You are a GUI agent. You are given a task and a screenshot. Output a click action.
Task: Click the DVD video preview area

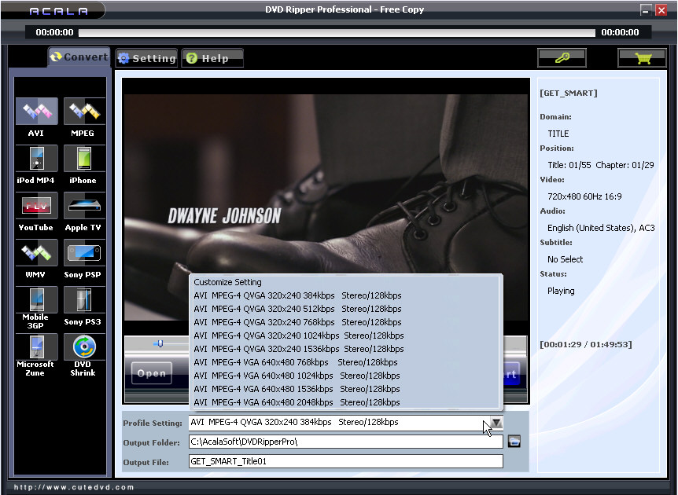[326, 207]
